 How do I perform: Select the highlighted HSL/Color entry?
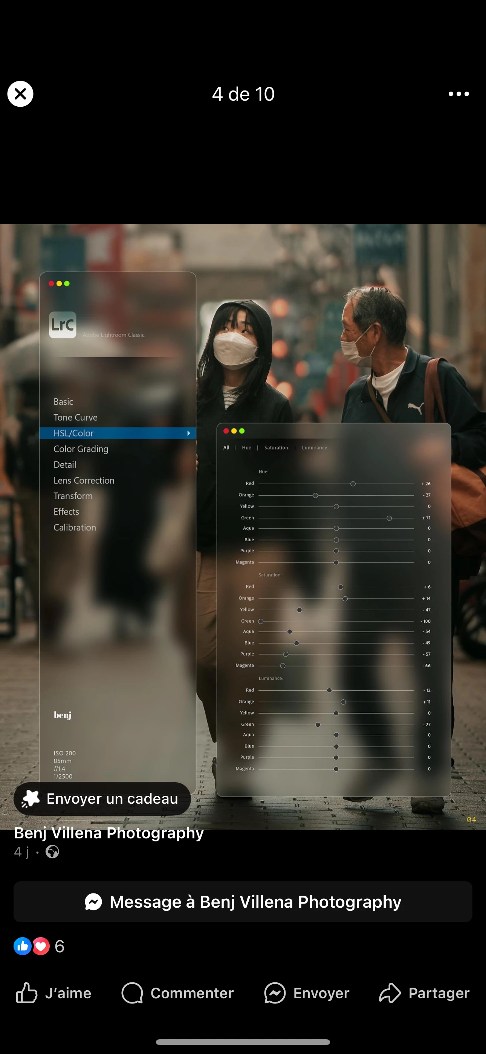point(118,433)
